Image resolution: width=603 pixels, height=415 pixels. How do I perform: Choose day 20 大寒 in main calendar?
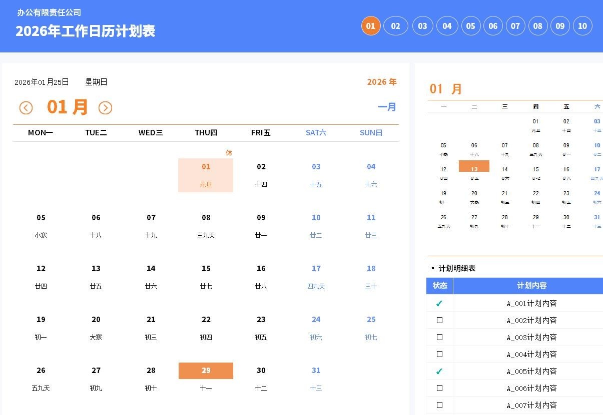pos(96,328)
